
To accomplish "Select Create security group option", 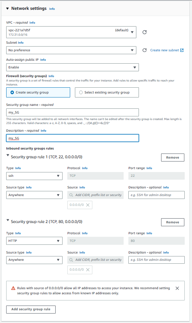I will pos(38,92).
